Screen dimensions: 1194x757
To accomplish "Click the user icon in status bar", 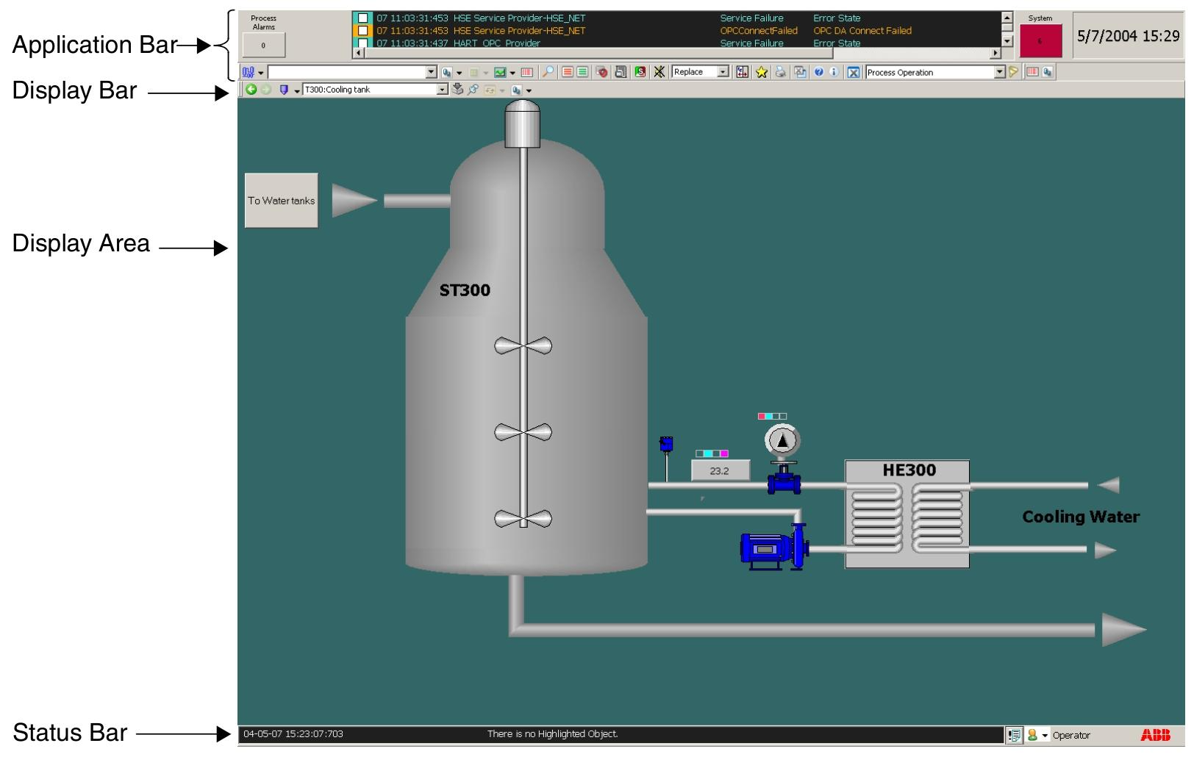I will click(x=1032, y=735).
